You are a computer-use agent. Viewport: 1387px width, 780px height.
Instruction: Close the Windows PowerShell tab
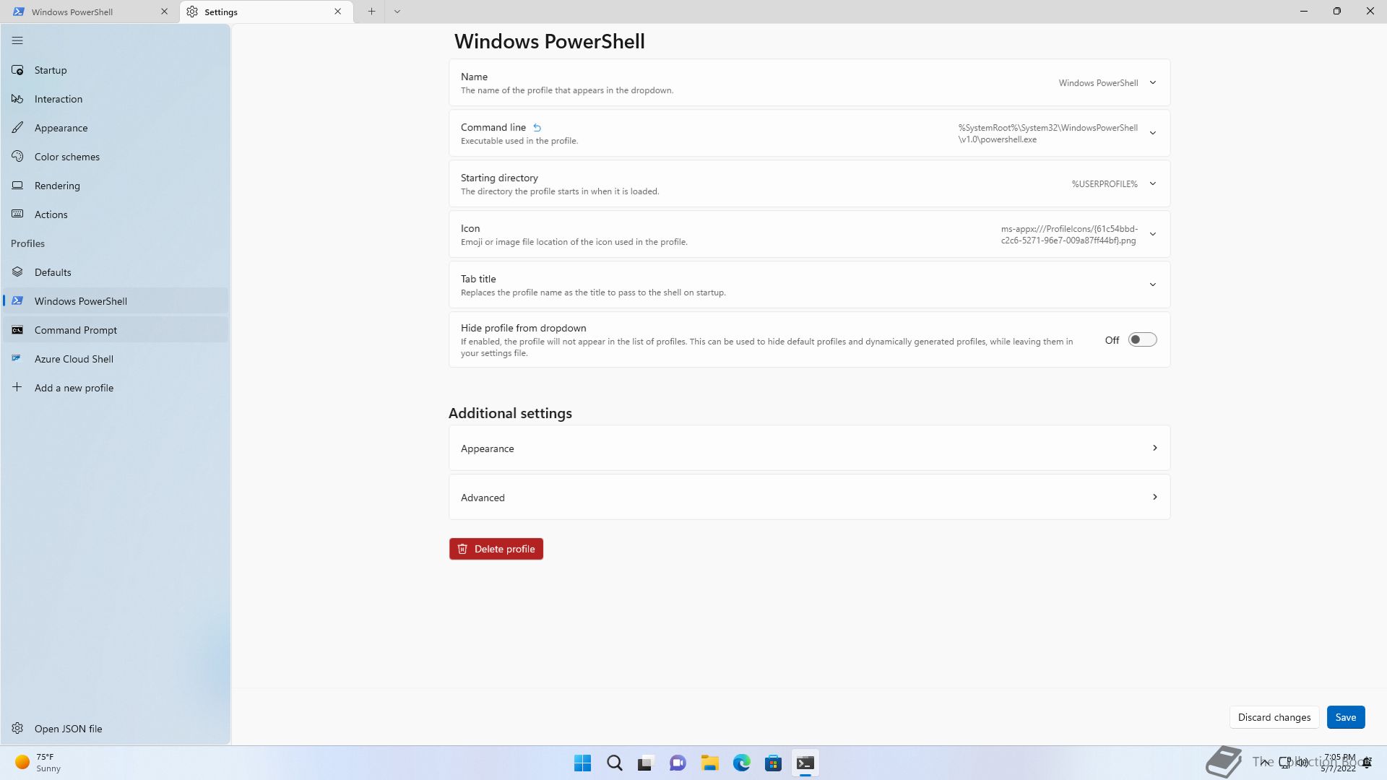point(164,12)
